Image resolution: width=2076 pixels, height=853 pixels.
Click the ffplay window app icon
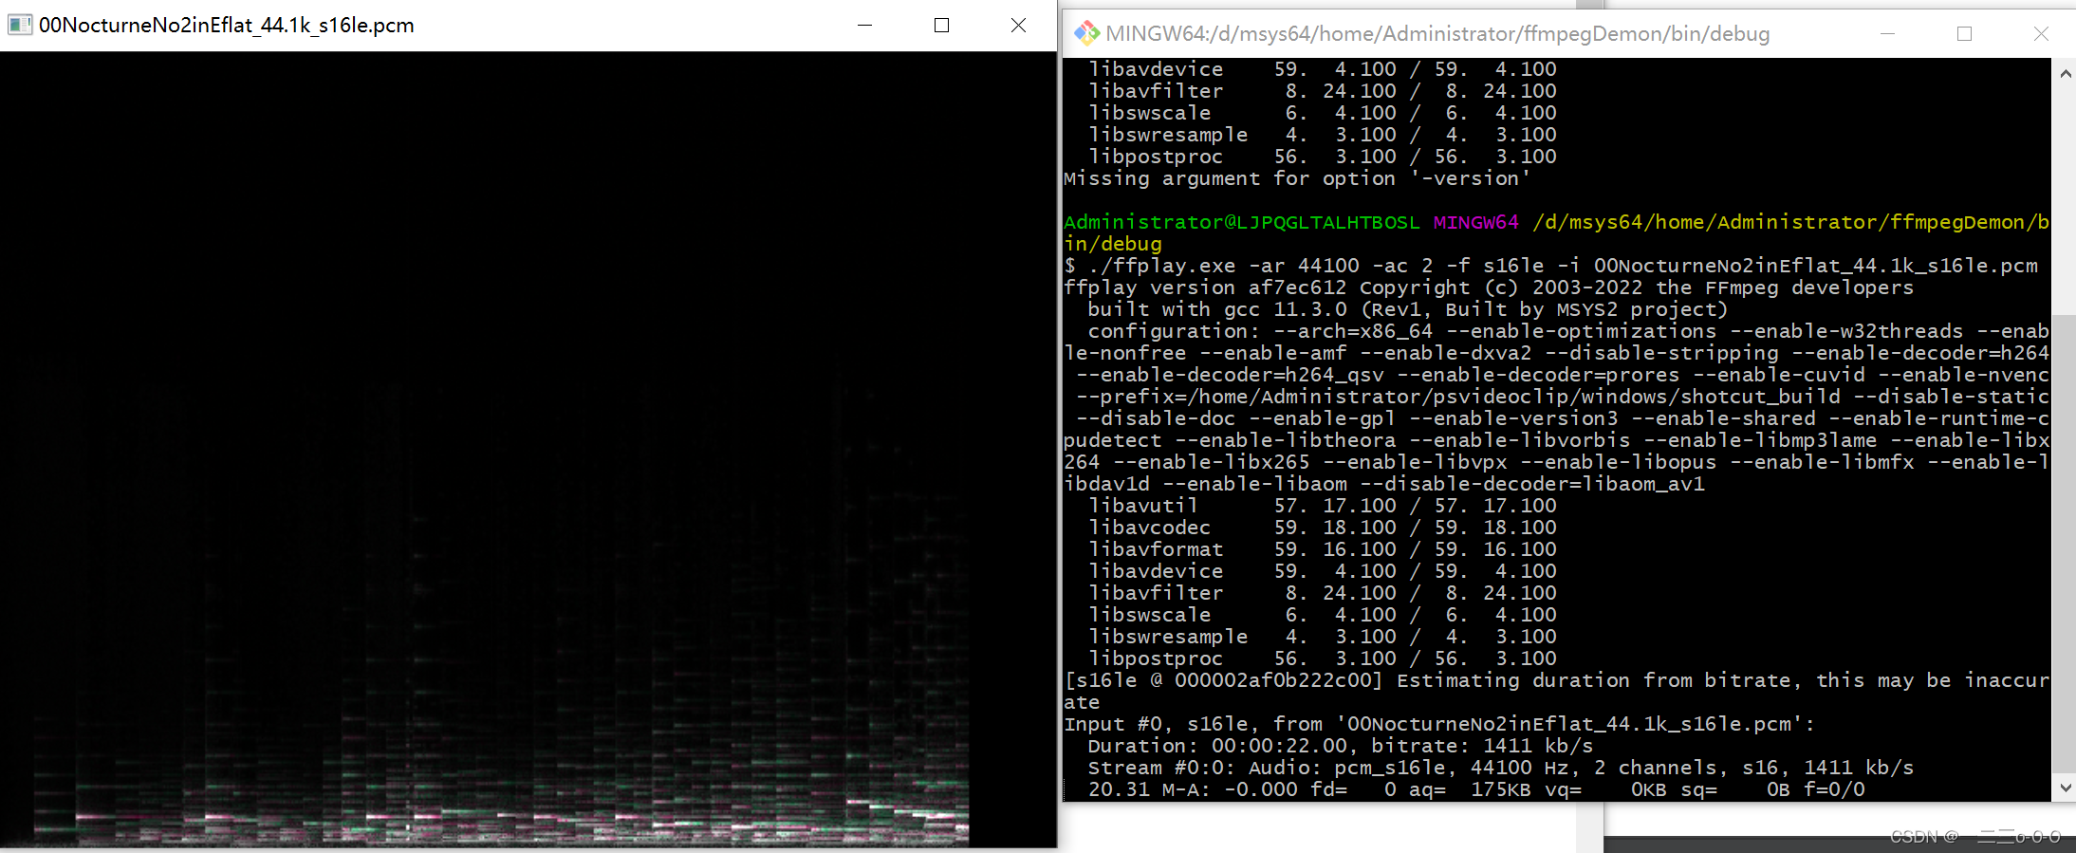20,25
